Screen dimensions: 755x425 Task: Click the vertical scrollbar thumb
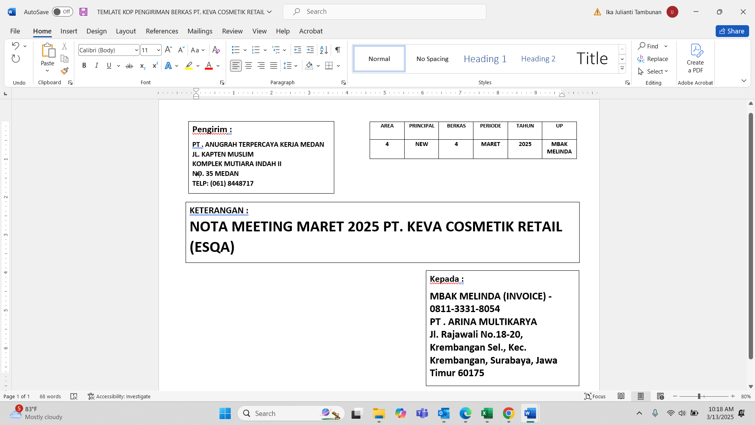tap(751, 236)
